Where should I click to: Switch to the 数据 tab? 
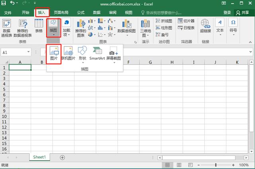96,12
